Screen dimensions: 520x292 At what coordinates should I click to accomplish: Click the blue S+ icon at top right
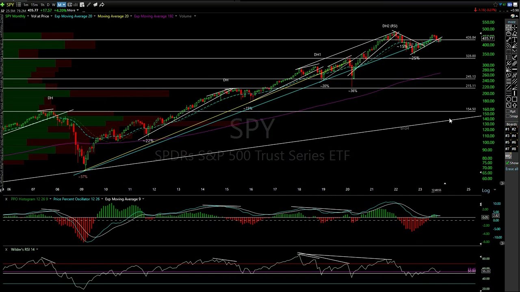[x=510, y=4]
